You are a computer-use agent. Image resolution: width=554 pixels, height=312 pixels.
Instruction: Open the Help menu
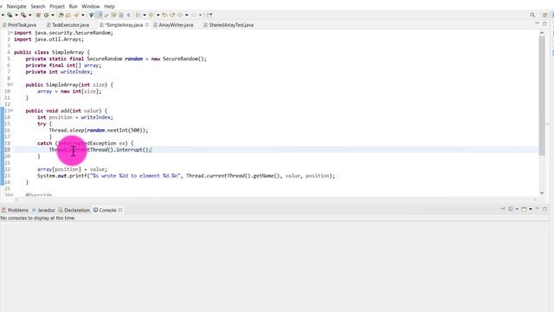(x=109, y=6)
